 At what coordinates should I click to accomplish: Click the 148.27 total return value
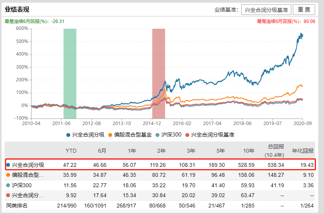point(276,175)
